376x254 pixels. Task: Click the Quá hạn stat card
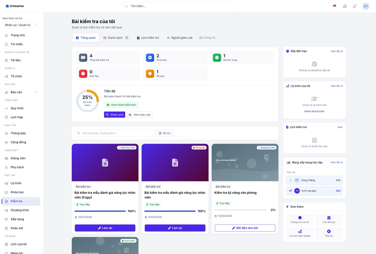pyautogui.click(x=108, y=74)
